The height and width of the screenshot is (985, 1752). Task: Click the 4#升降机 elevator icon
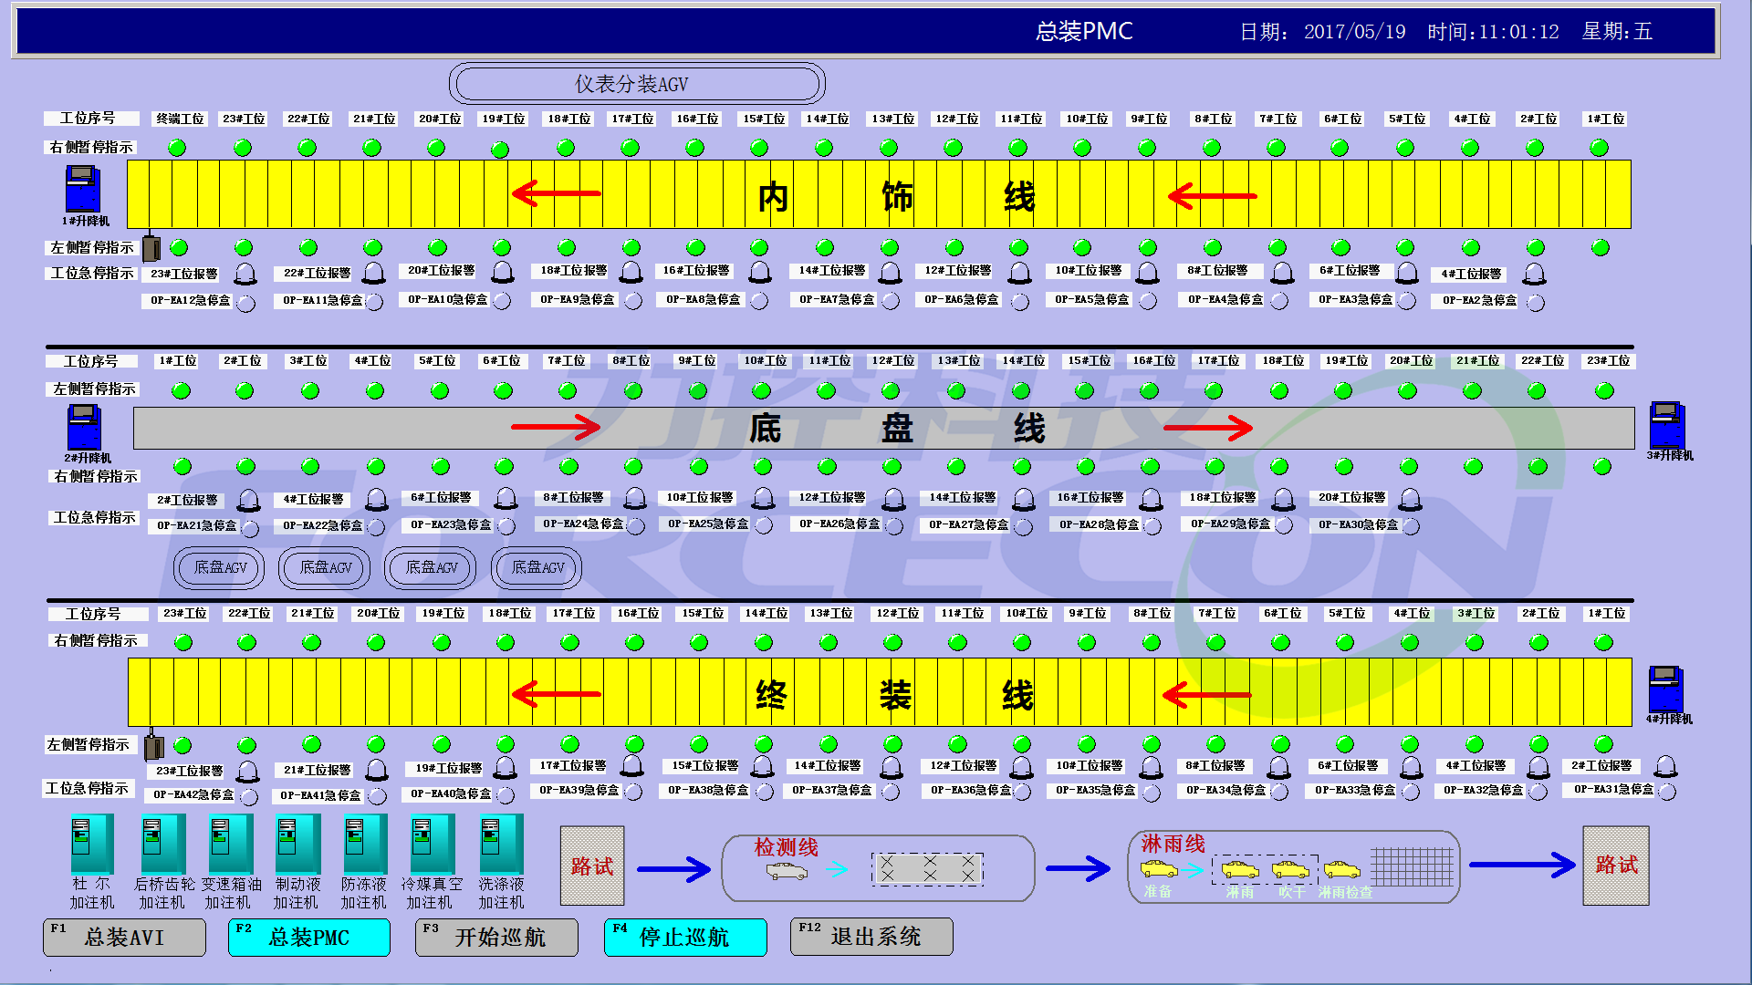1665,689
